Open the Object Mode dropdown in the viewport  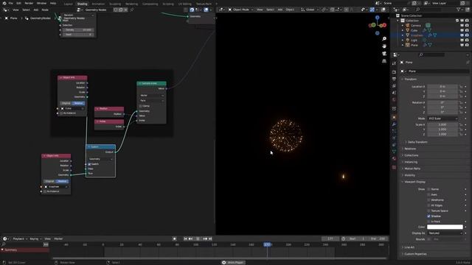pos(240,10)
